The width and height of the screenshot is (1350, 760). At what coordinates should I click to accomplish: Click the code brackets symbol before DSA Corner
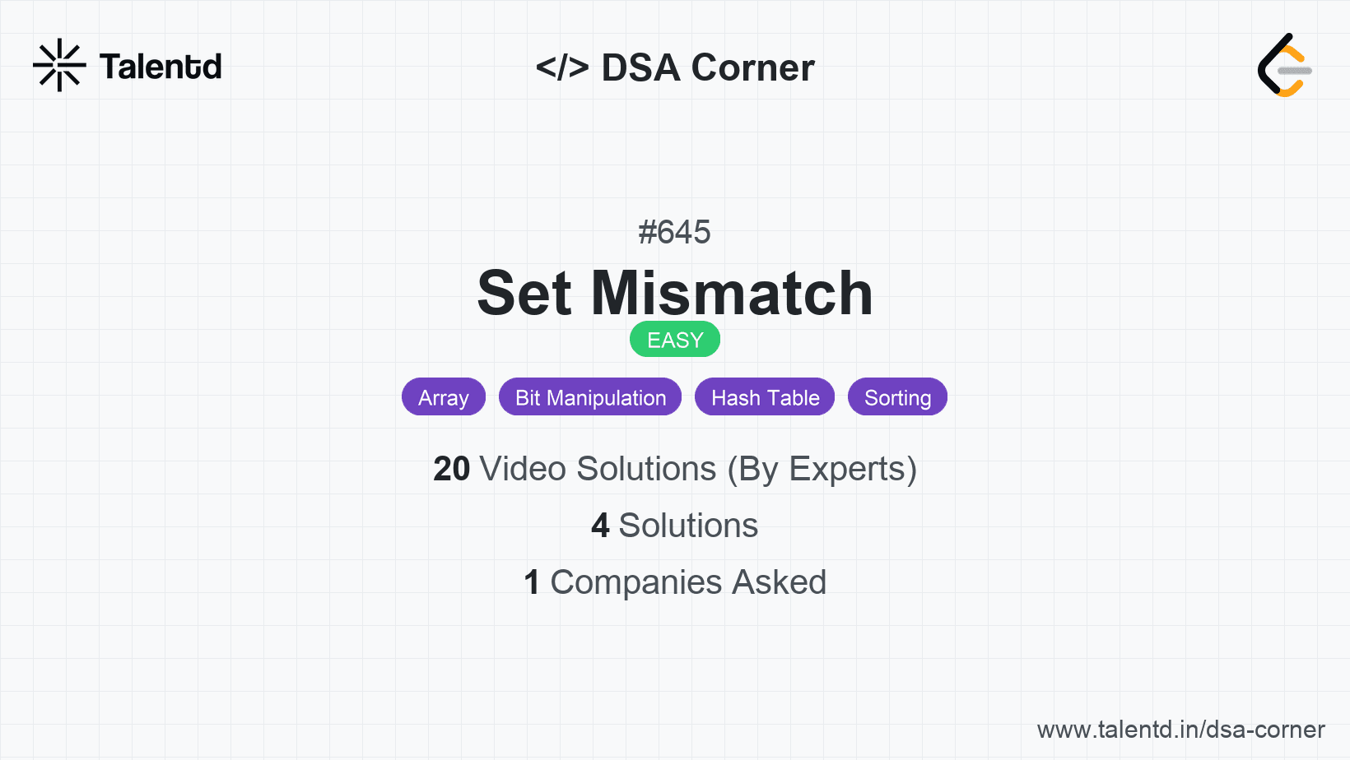click(562, 67)
